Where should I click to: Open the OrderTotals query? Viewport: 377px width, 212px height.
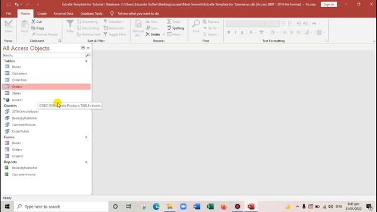46,131
